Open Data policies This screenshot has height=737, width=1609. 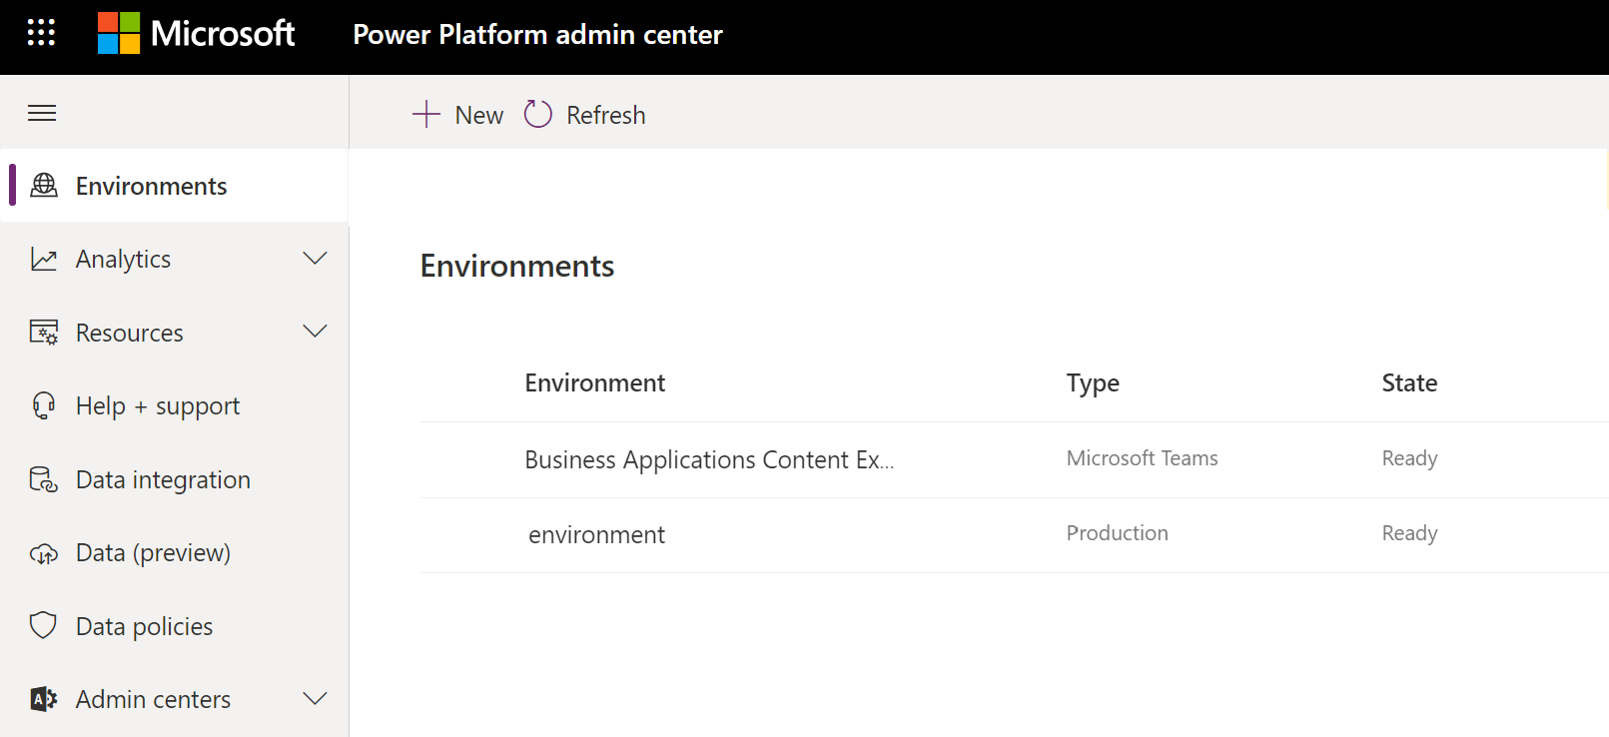click(x=174, y=626)
